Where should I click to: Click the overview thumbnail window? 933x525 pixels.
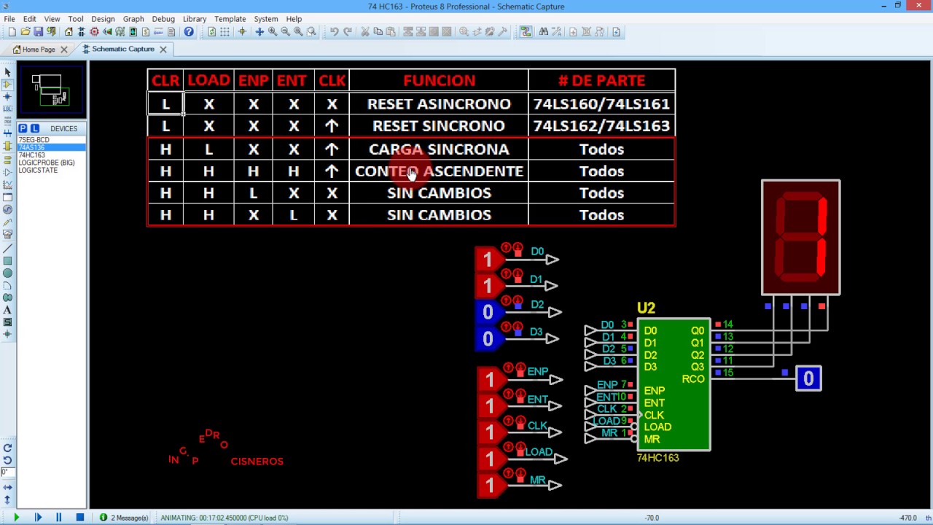pos(52,90)
